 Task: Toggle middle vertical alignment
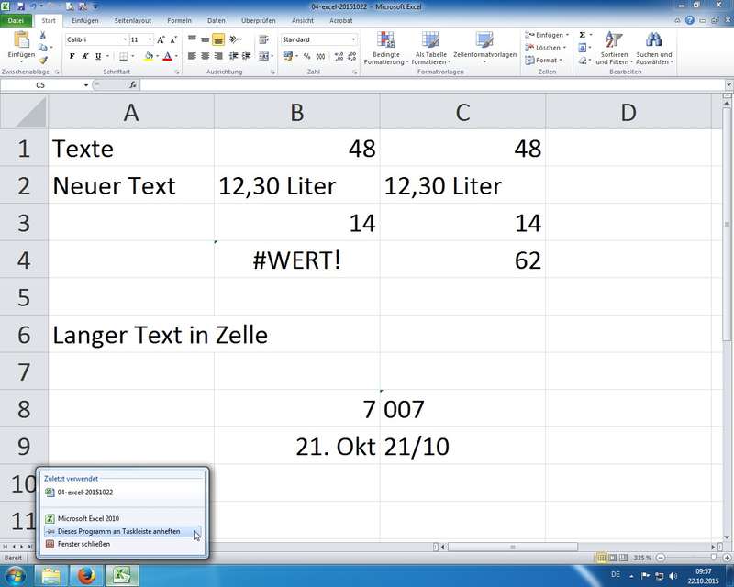pyautogui.click(x=205, y=39)
